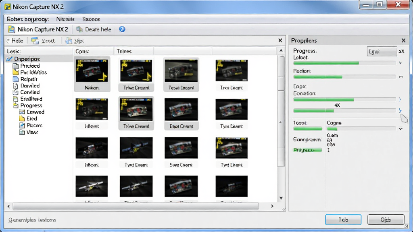413x232 pixels.
Task: Click the Ofts button
Action: click(386, 220)
